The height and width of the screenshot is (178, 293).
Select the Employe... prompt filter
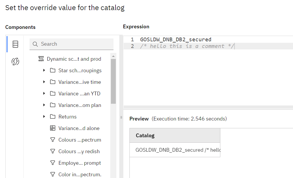coord(80,163)
